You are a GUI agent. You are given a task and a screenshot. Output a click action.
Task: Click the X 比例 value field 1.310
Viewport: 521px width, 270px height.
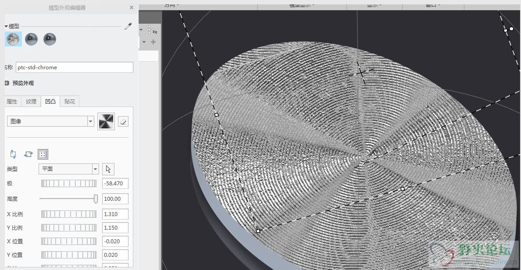[115, 214]
